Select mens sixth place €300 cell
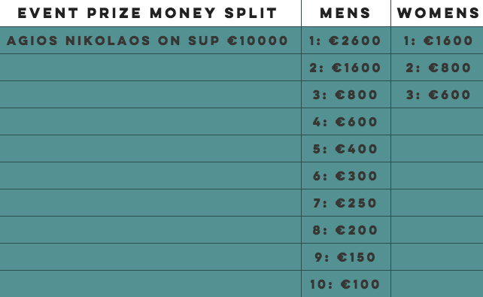This screenshot has height=297, width=483. point(345,176)
